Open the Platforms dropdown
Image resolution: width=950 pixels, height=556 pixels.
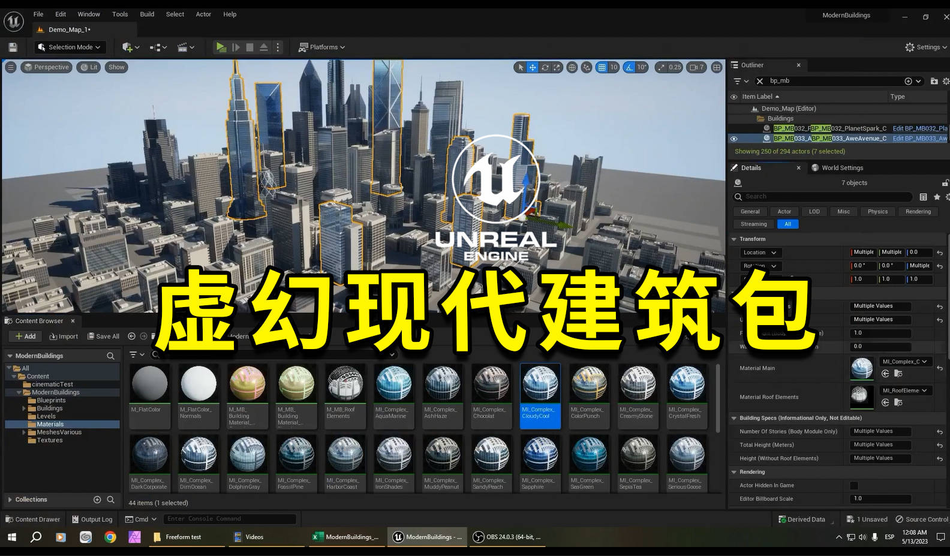click(322, 47)
